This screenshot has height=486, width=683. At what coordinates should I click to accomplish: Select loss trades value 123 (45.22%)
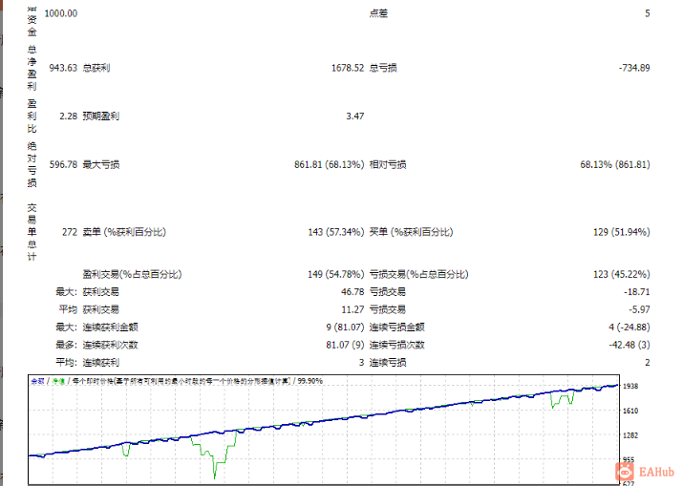click(622, 274)
